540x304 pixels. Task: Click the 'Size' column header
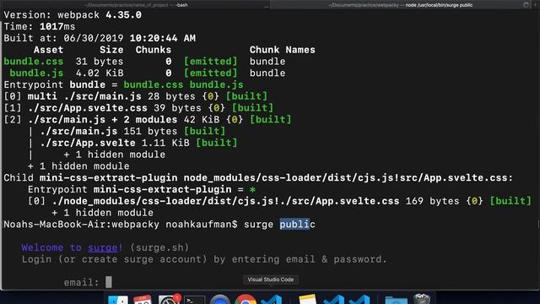pyautogui.click(x=111, y=50)
